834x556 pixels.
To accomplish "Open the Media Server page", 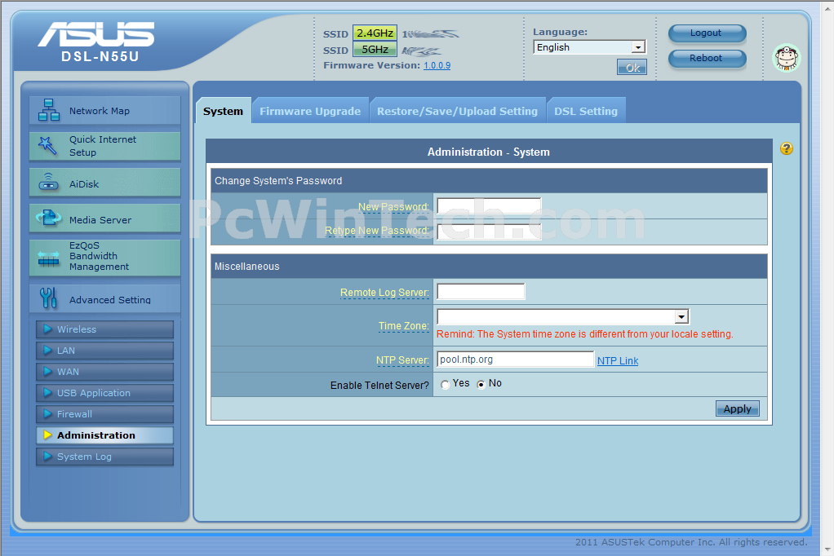I will 104,218.
